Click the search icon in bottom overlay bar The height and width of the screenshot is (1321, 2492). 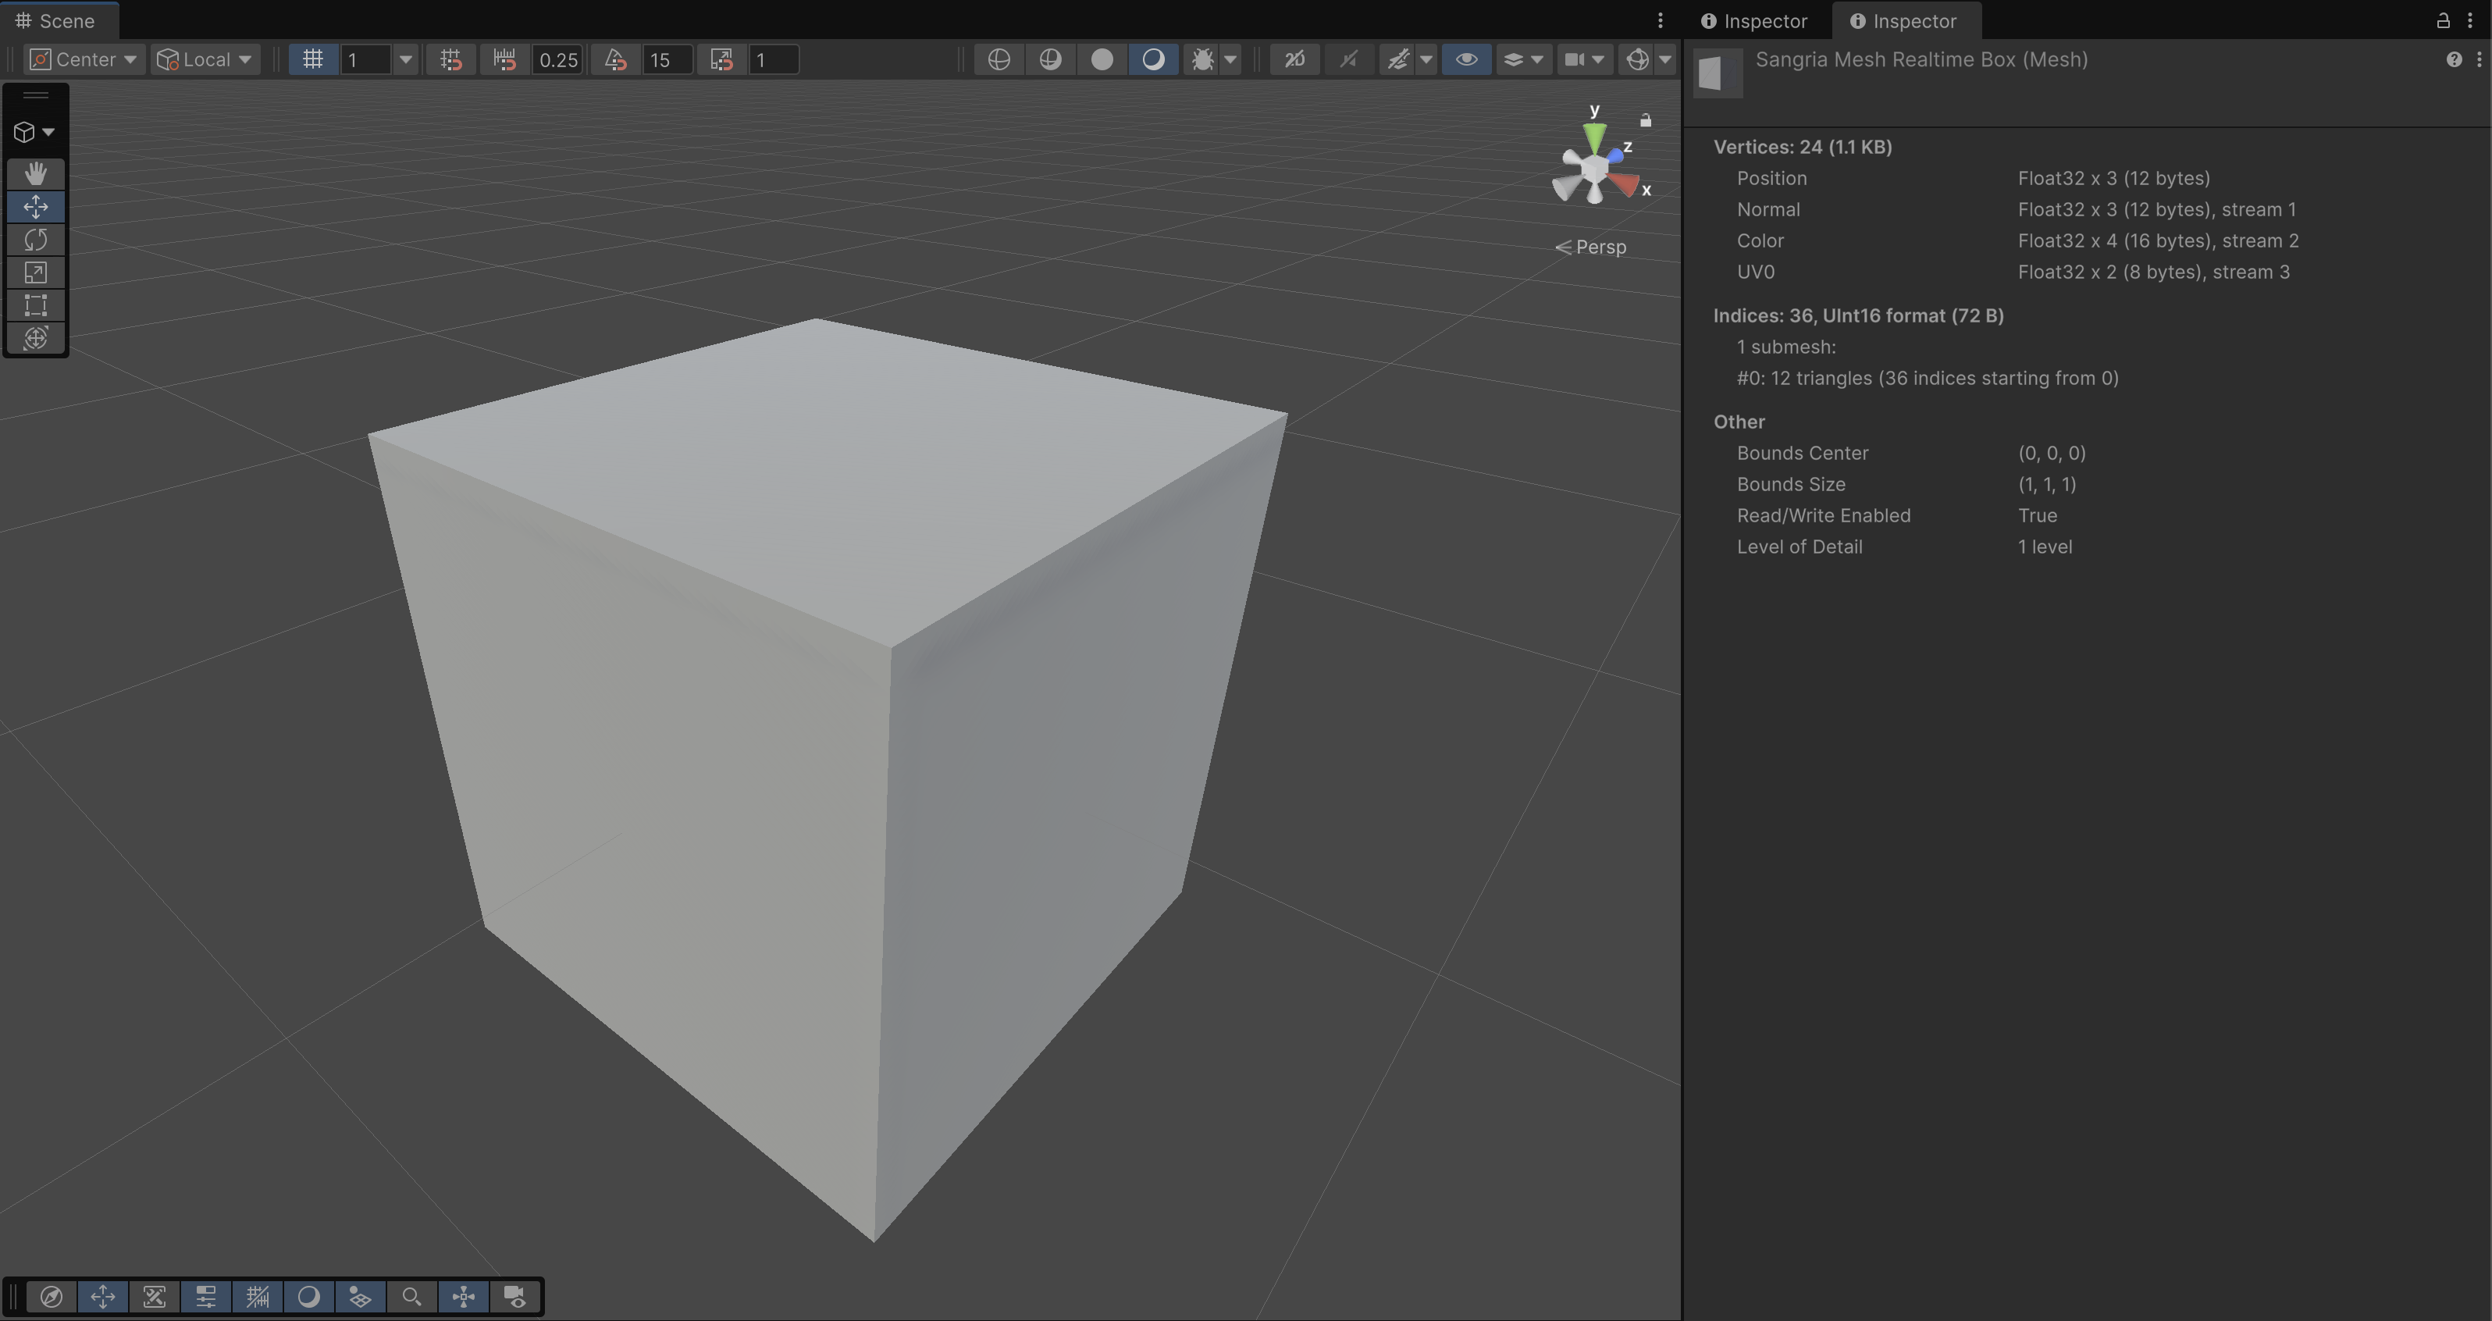tap(411, 1297)
